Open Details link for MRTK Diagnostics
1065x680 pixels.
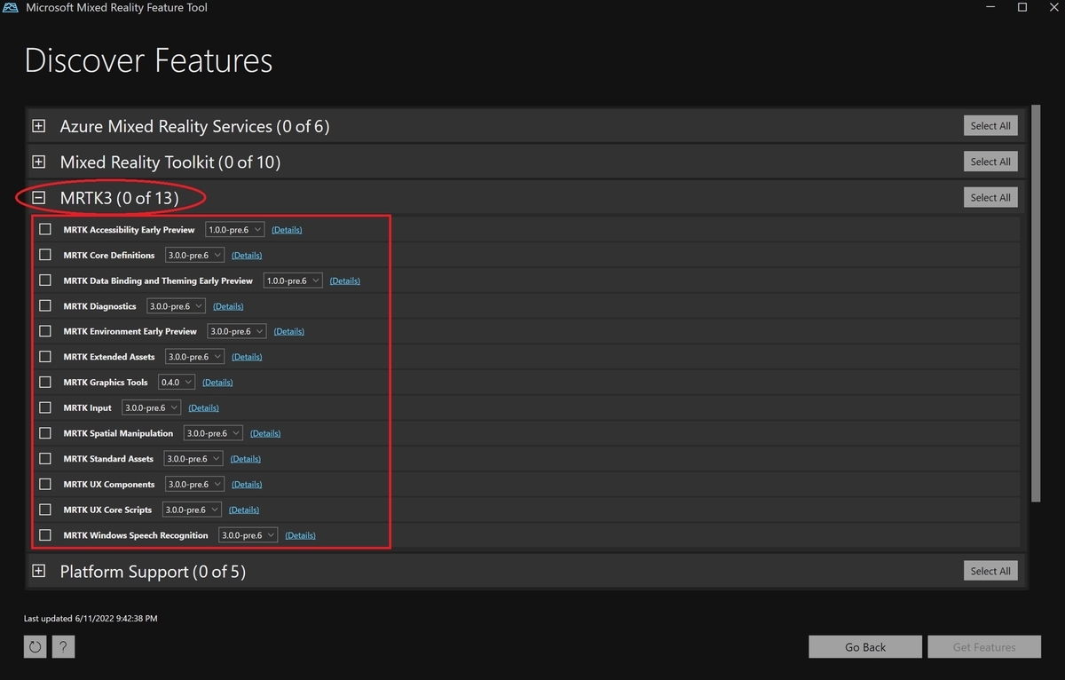[x=228, y=306]
